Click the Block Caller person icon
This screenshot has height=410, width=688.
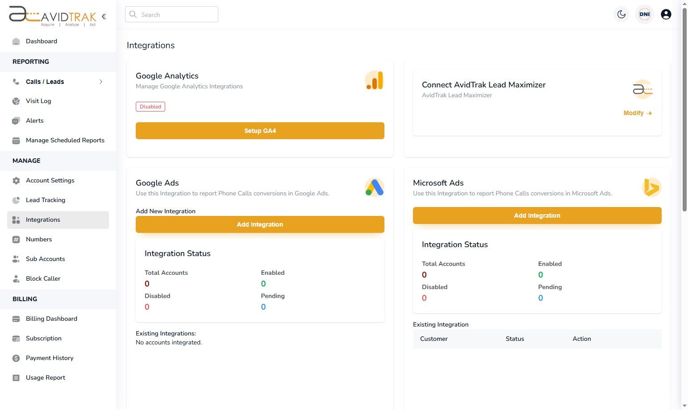point(16,279)
